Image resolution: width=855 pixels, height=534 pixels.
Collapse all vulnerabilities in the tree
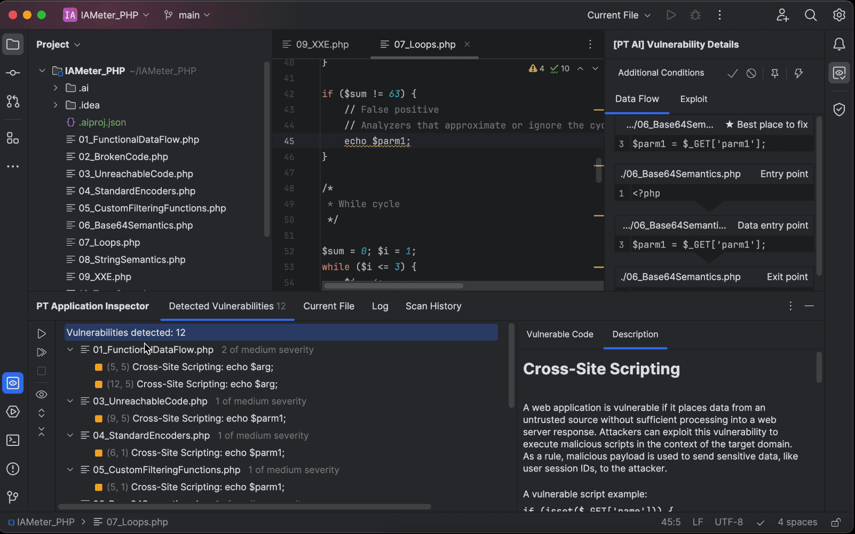(42, 431)
